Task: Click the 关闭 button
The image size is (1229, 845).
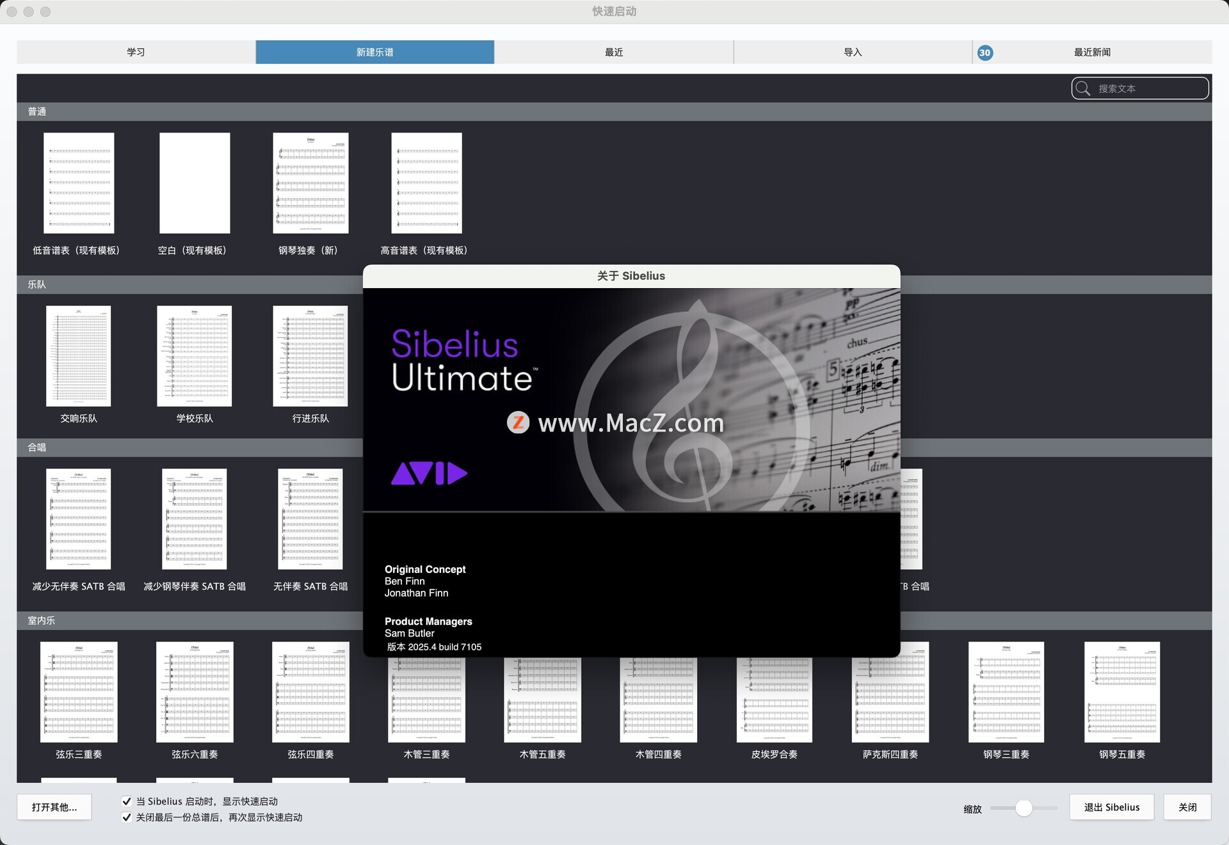Action: click(x=1187, y=807)
